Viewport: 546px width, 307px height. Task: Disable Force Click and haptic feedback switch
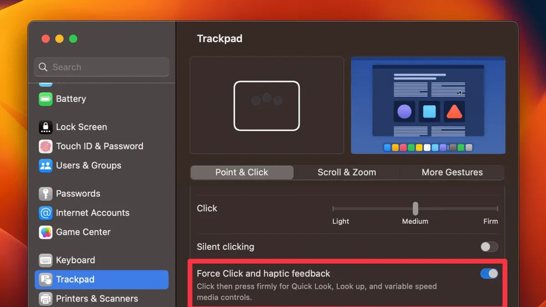pyautogui.click(x=489, y=273)
